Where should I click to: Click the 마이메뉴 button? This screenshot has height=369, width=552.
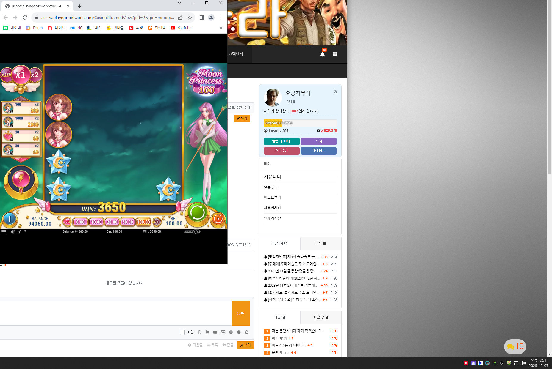tap(319, 151)
